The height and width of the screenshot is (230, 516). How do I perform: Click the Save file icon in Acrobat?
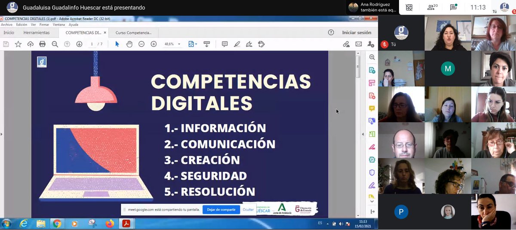[6, 44]
